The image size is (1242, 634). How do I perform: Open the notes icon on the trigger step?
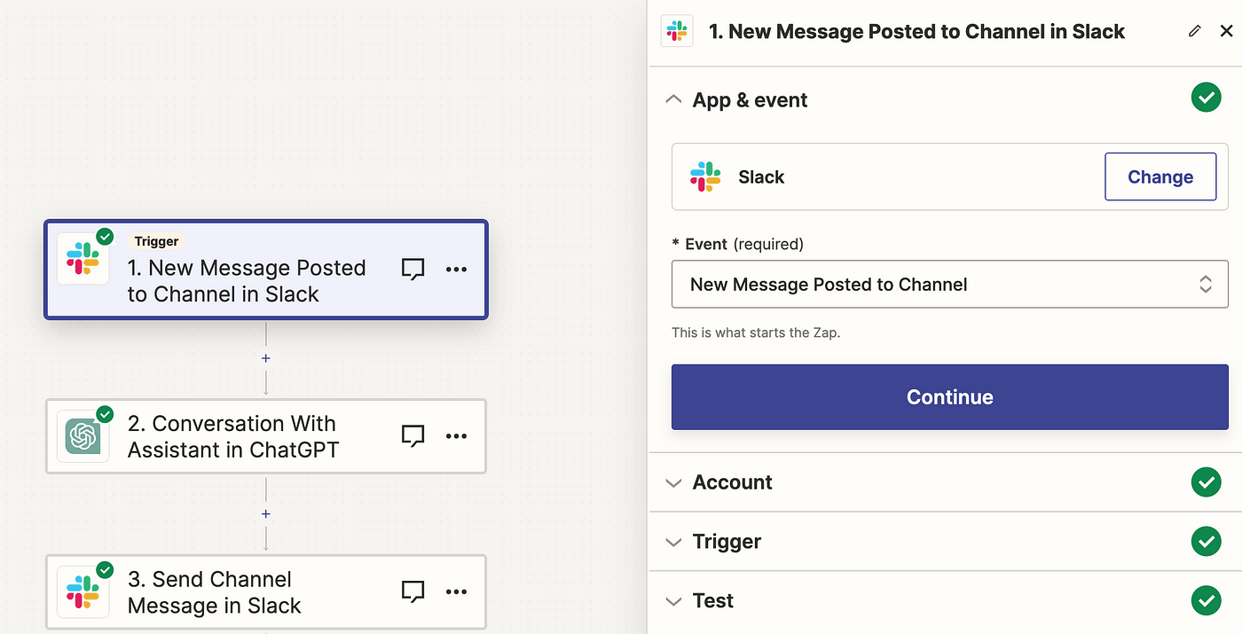(x=413, y=269)
